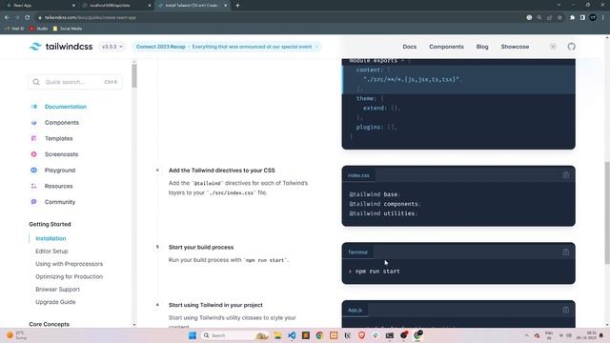Screen dimensions: 610x343
Task: Switch to the React App browser tab
Action: click(x=40, y=6)
